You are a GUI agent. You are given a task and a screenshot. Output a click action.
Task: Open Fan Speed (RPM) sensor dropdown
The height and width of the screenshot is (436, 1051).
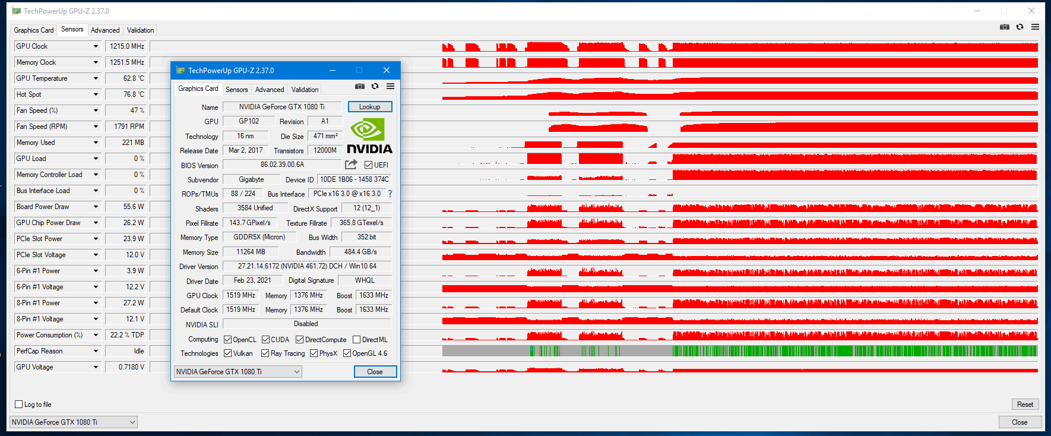(96, 127)
